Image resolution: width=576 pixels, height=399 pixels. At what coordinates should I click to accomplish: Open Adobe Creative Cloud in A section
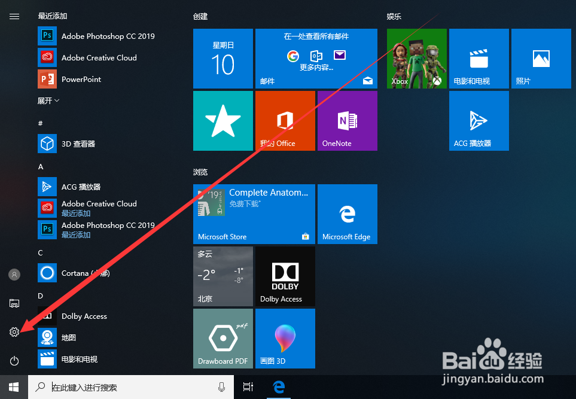pyautogui.click(x=87, y=208)
